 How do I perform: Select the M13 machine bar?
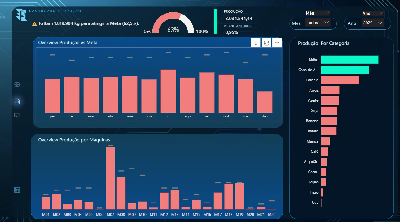pyautogui.click(x=175, y=200)
